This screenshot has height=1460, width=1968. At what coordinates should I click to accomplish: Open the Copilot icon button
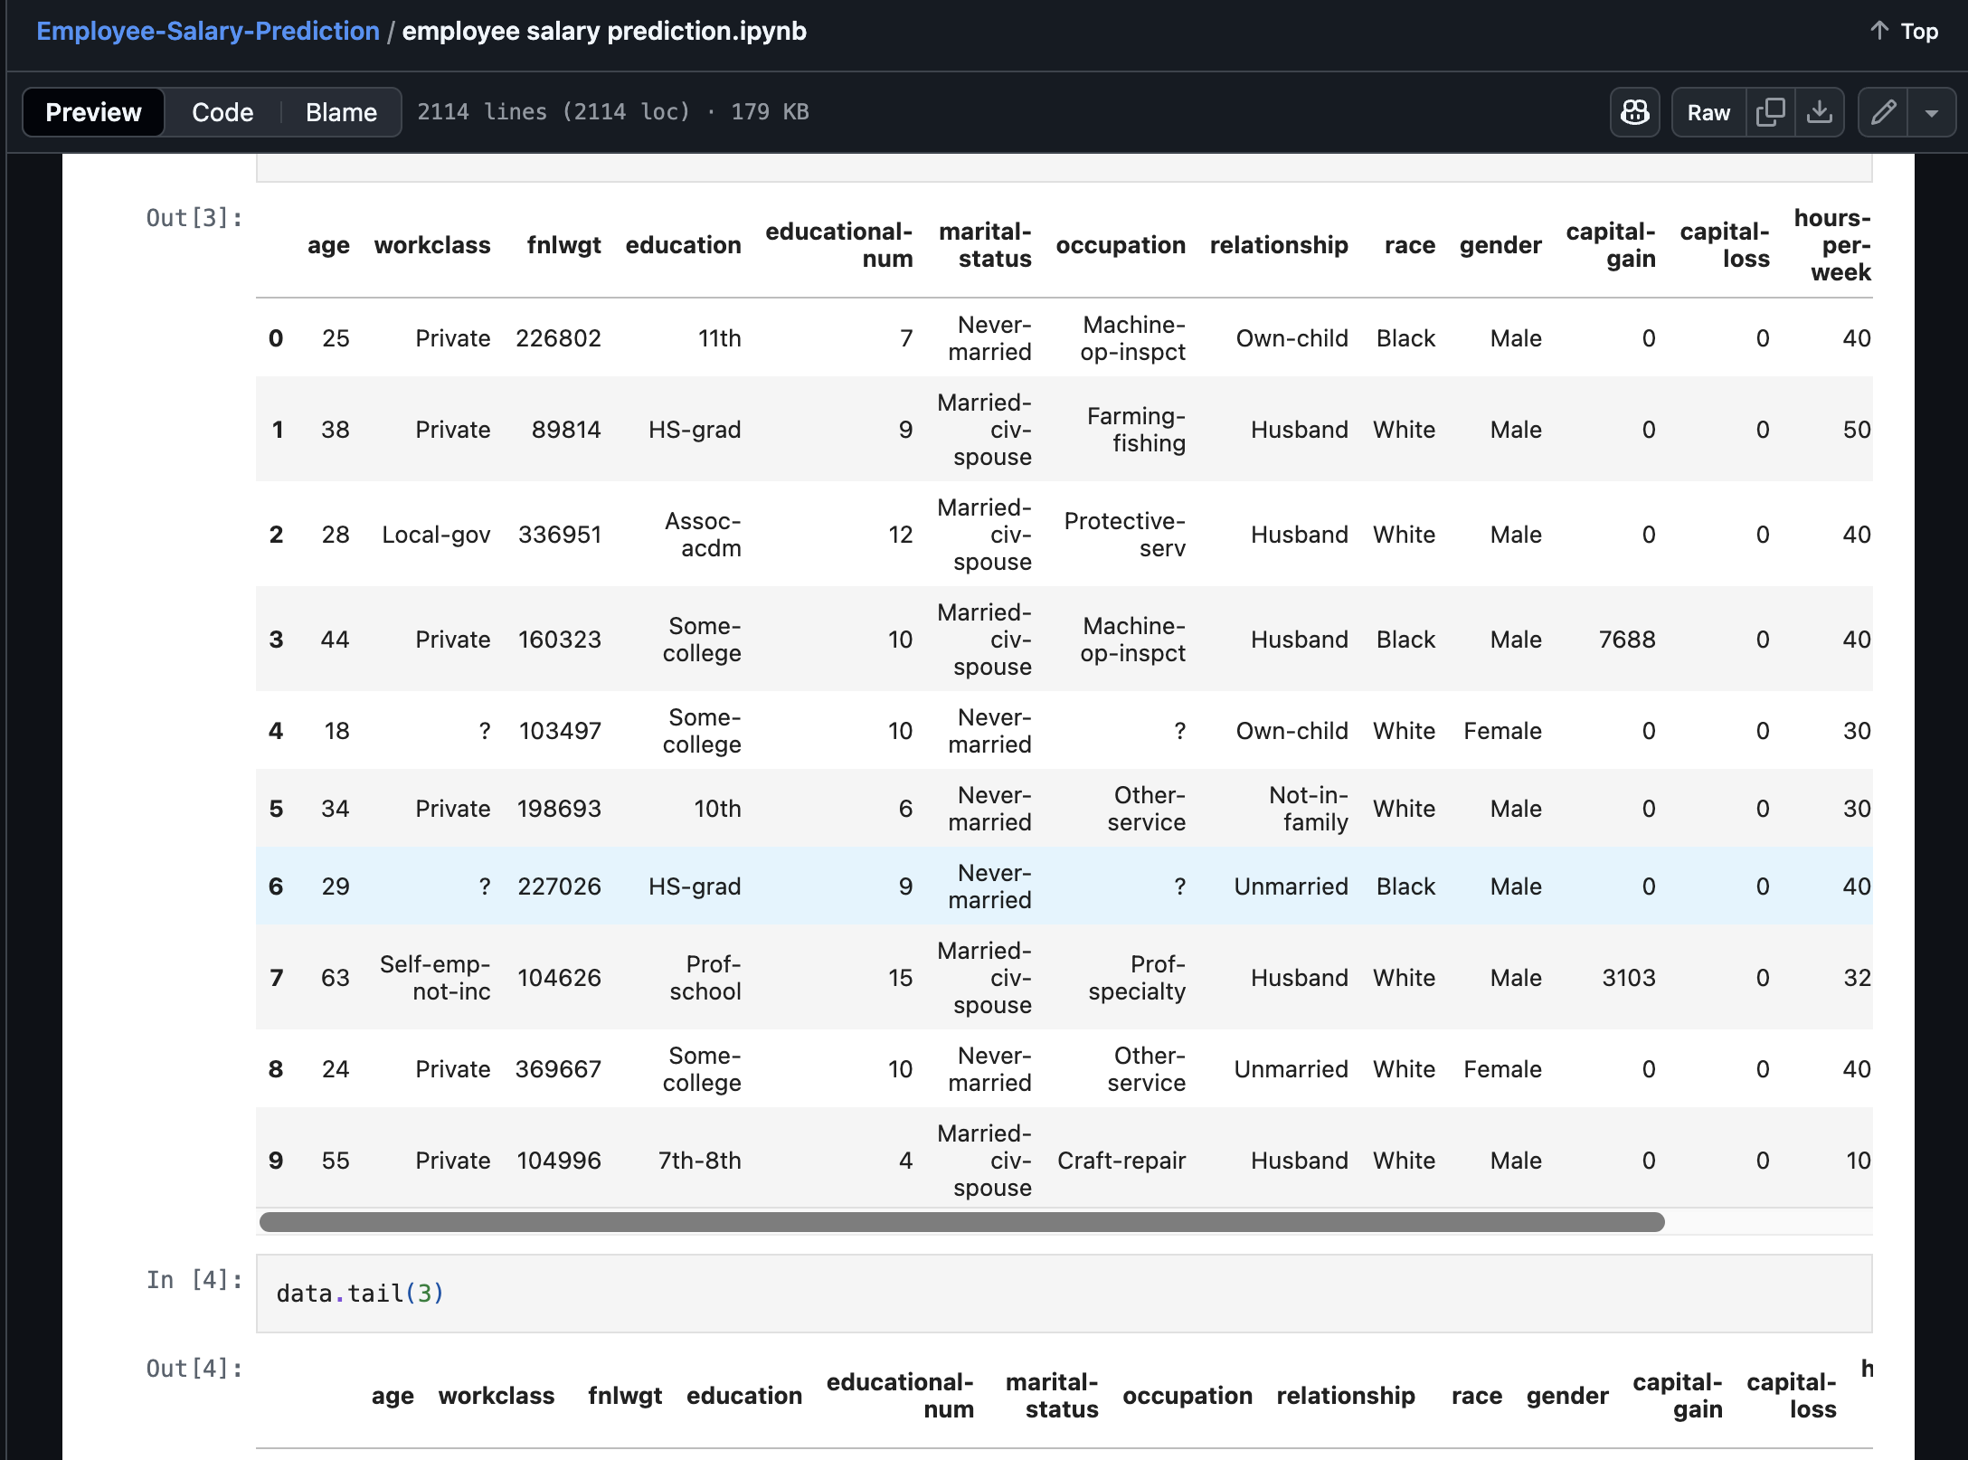(x=1634, y=112)
